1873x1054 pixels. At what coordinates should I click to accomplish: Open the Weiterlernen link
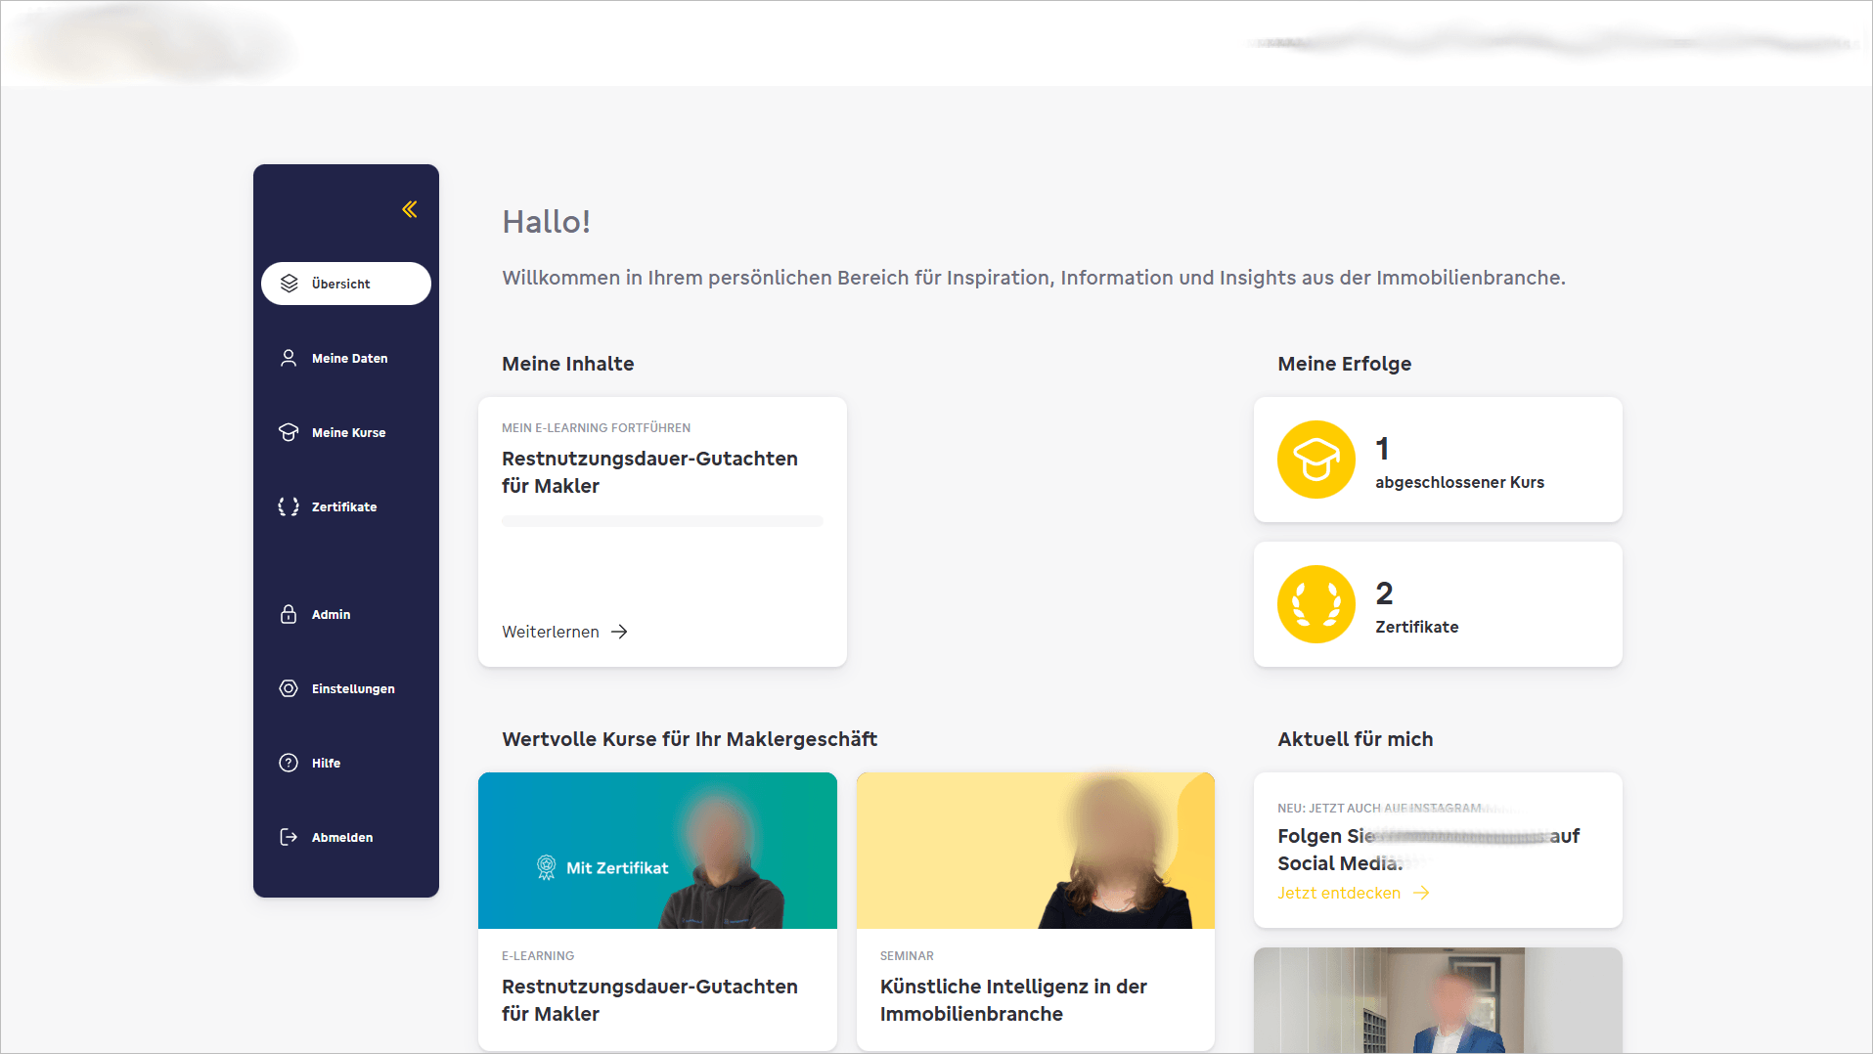pos(551,632)
